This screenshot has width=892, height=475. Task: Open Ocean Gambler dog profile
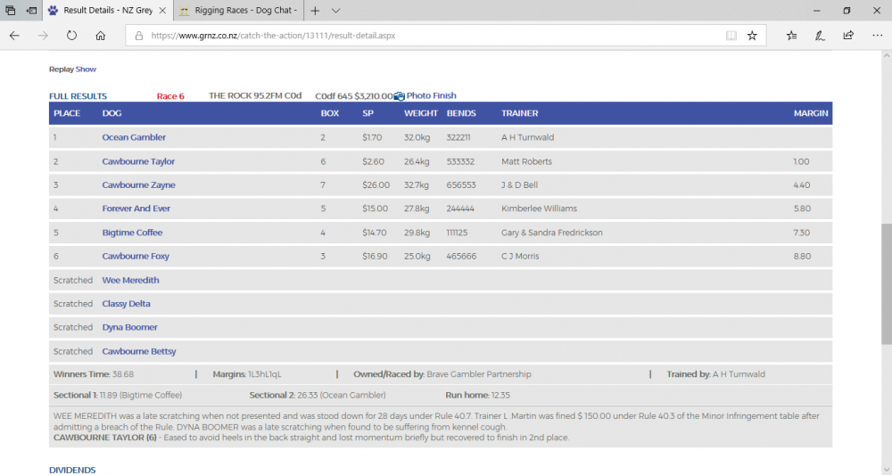click(x=134, y=138)
